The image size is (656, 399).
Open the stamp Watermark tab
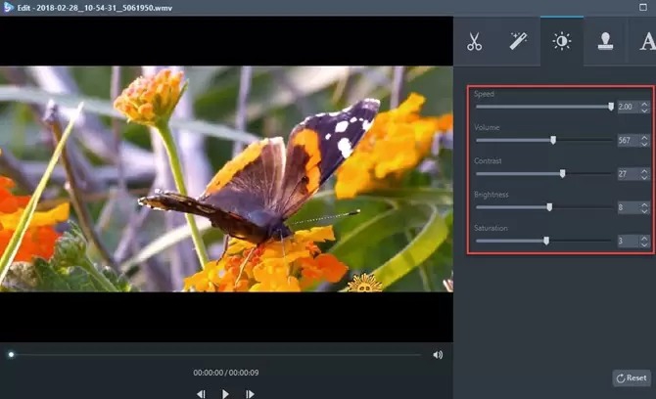[605, 42]
